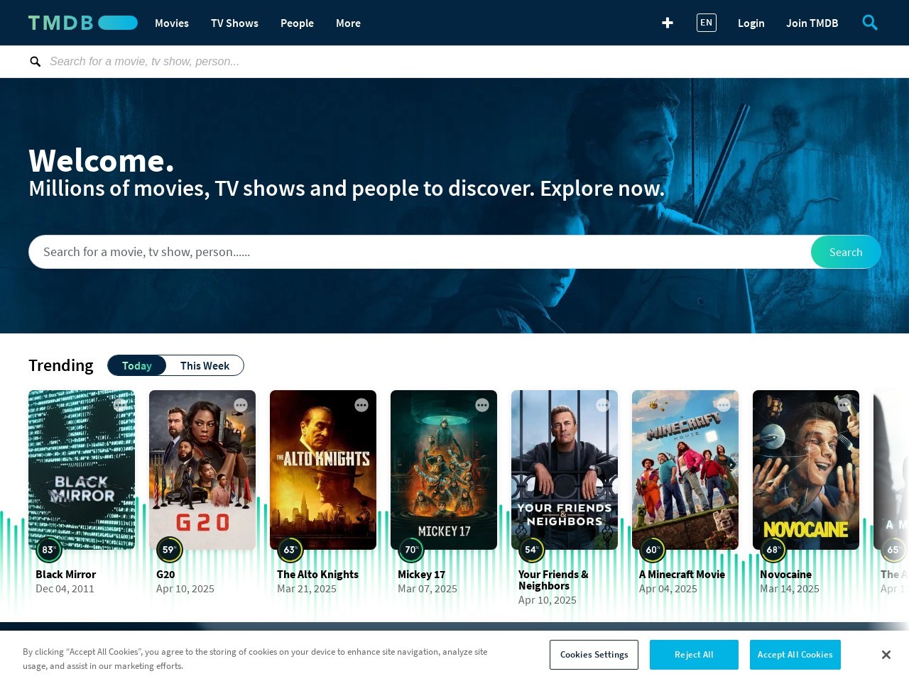Click the 68% score badge on Novocaine
Viewport: 909px width, 681px height.
point(773,550)
